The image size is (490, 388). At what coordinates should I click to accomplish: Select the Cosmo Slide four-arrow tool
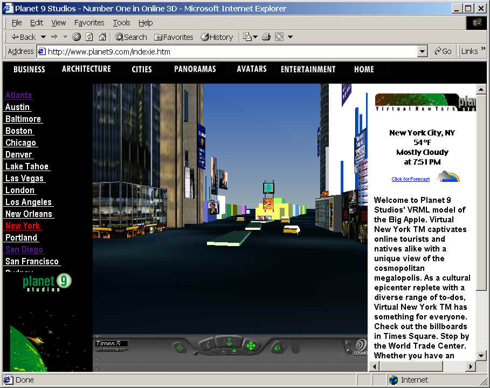click(251, 345)
